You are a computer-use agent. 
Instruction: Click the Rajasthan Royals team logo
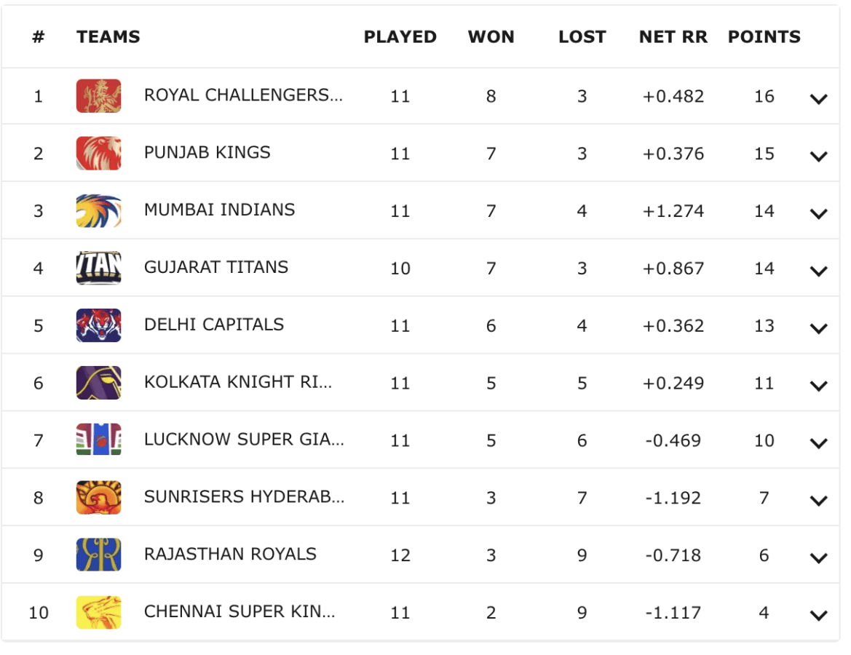(98, 555)
